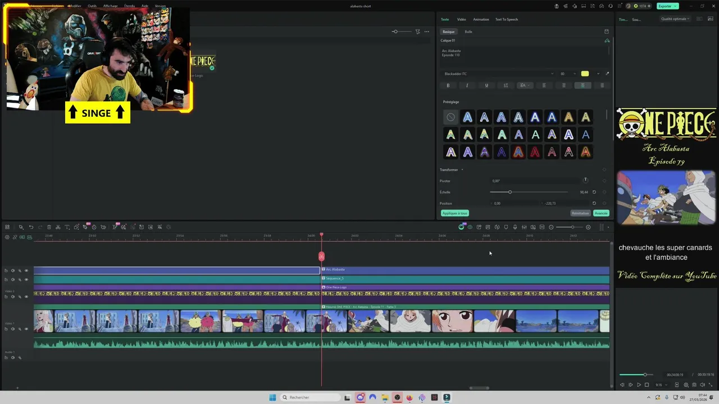Click the 1074 credits plus button

[649, 6]
